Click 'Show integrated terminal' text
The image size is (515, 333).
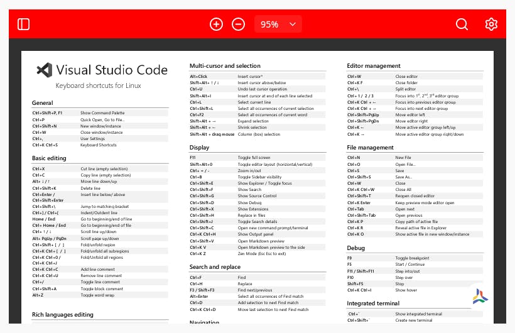tap(419, 314)
